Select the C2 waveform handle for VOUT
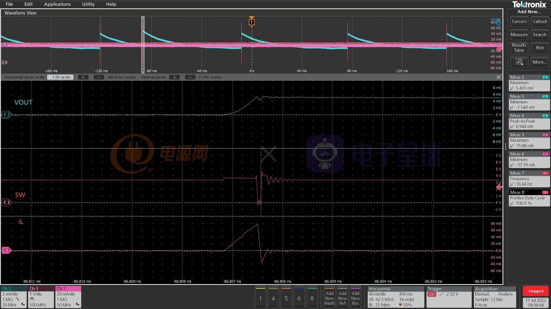Image resolution: width=551 pixels, height=309 pixels. [7, 115]
